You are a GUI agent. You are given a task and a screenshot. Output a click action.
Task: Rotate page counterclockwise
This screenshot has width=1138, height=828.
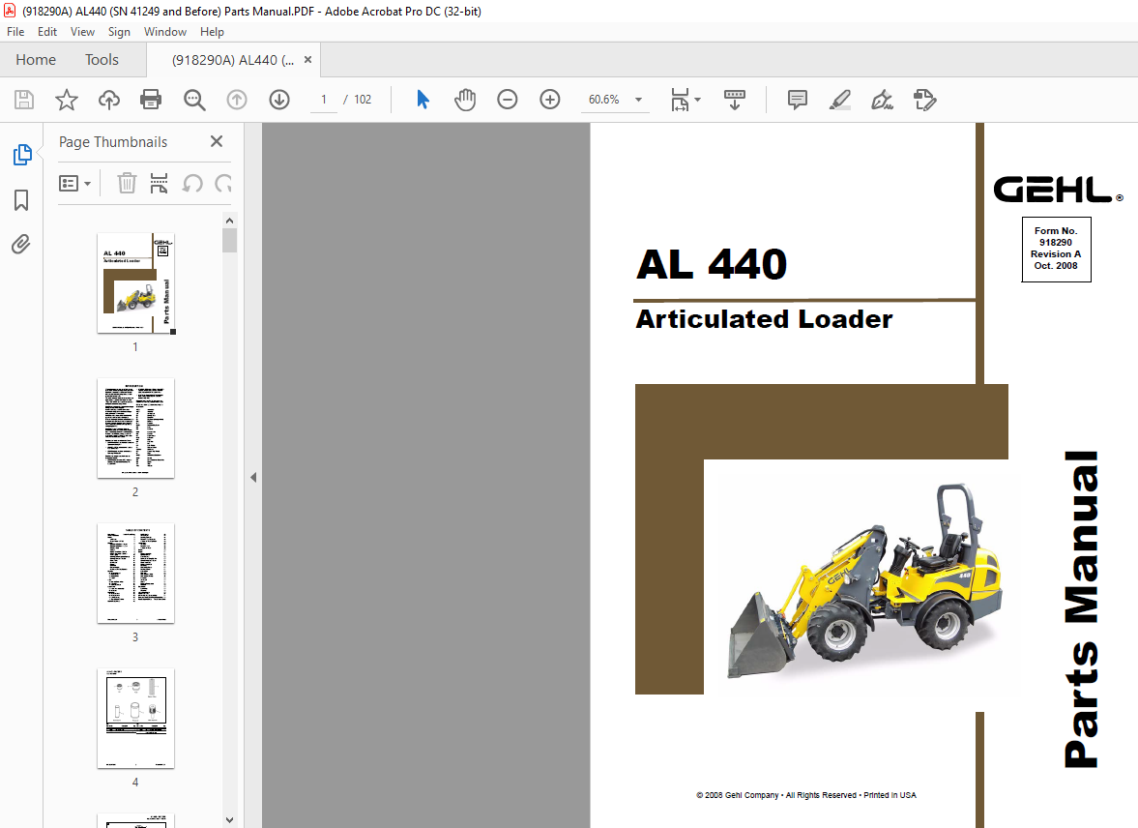[192, 183]
